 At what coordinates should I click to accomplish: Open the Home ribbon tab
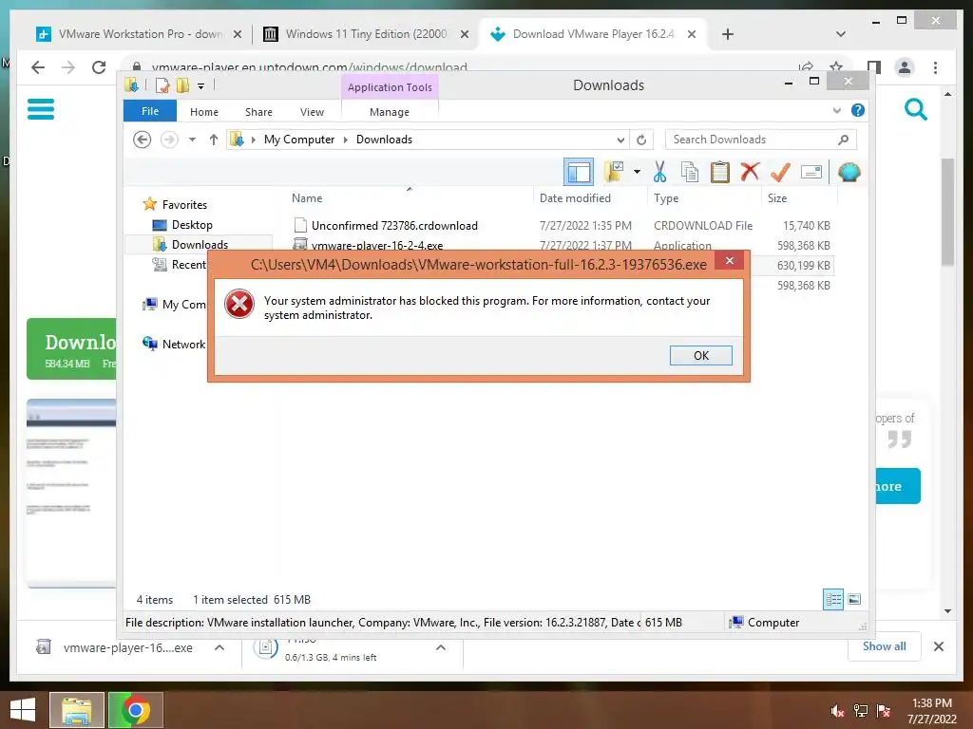tap(204, 112)
